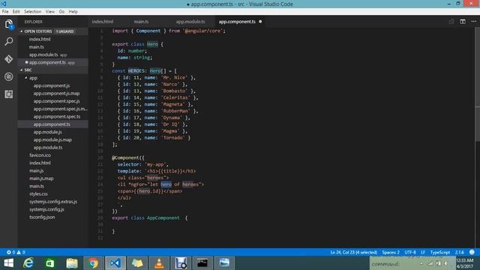Switch to the app.module.ts editor tab
This screenshot has height=270, width=480.
pyautogui.click(x=190, y=22)
